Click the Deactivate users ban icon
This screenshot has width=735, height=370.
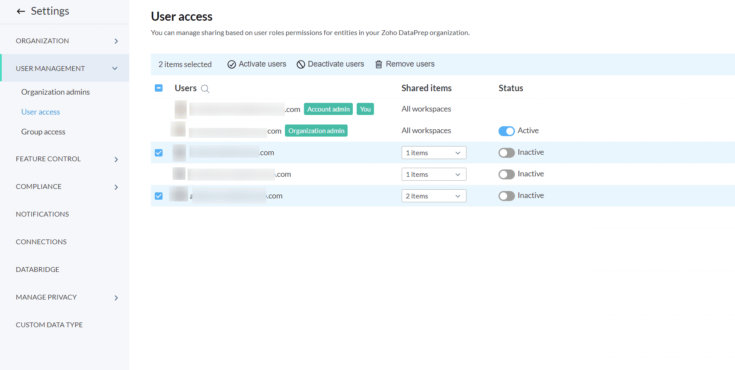click(x=301, y=64)
